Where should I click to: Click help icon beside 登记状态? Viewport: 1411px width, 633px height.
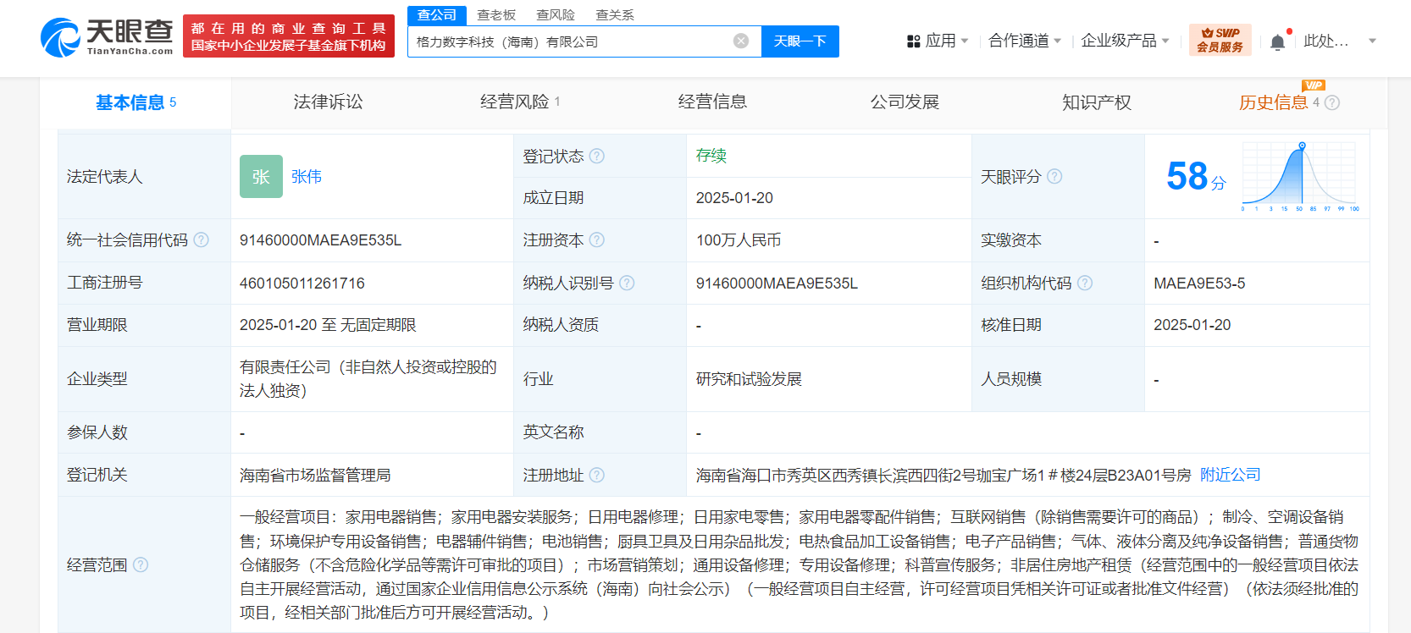coord(597,156)
